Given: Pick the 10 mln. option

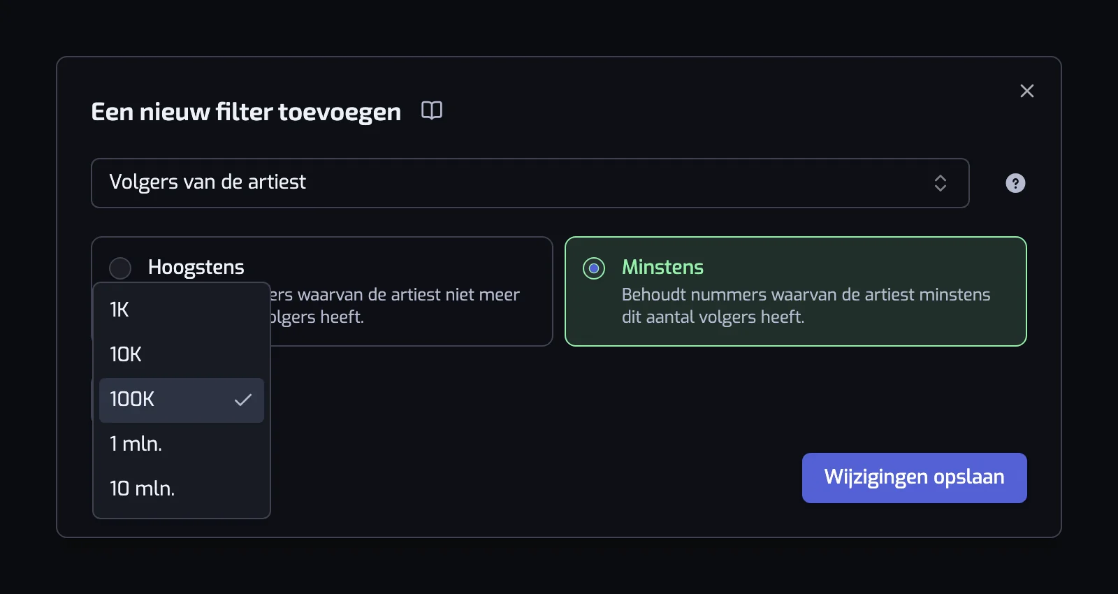Looking at the screenshot, I should 182,489.
